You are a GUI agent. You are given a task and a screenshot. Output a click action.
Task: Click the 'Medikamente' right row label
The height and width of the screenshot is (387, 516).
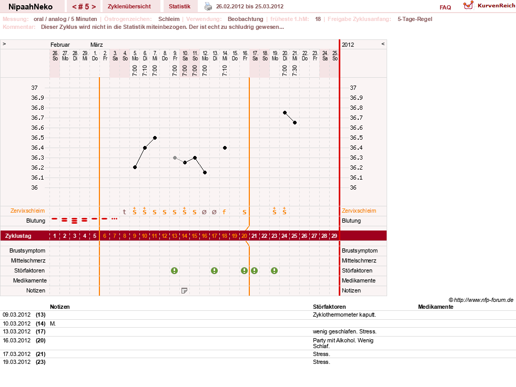coord(358,280)
